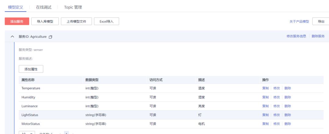The height and width of the screenshot is (134, 329).
Task: Click 修改服务信息 link
Action: click(296, 36)
